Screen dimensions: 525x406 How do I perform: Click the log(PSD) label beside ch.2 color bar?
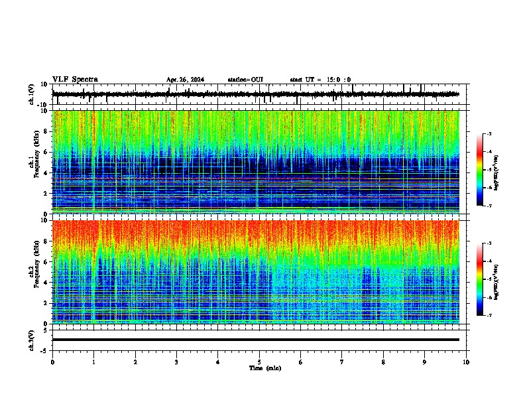pos(496,282)
